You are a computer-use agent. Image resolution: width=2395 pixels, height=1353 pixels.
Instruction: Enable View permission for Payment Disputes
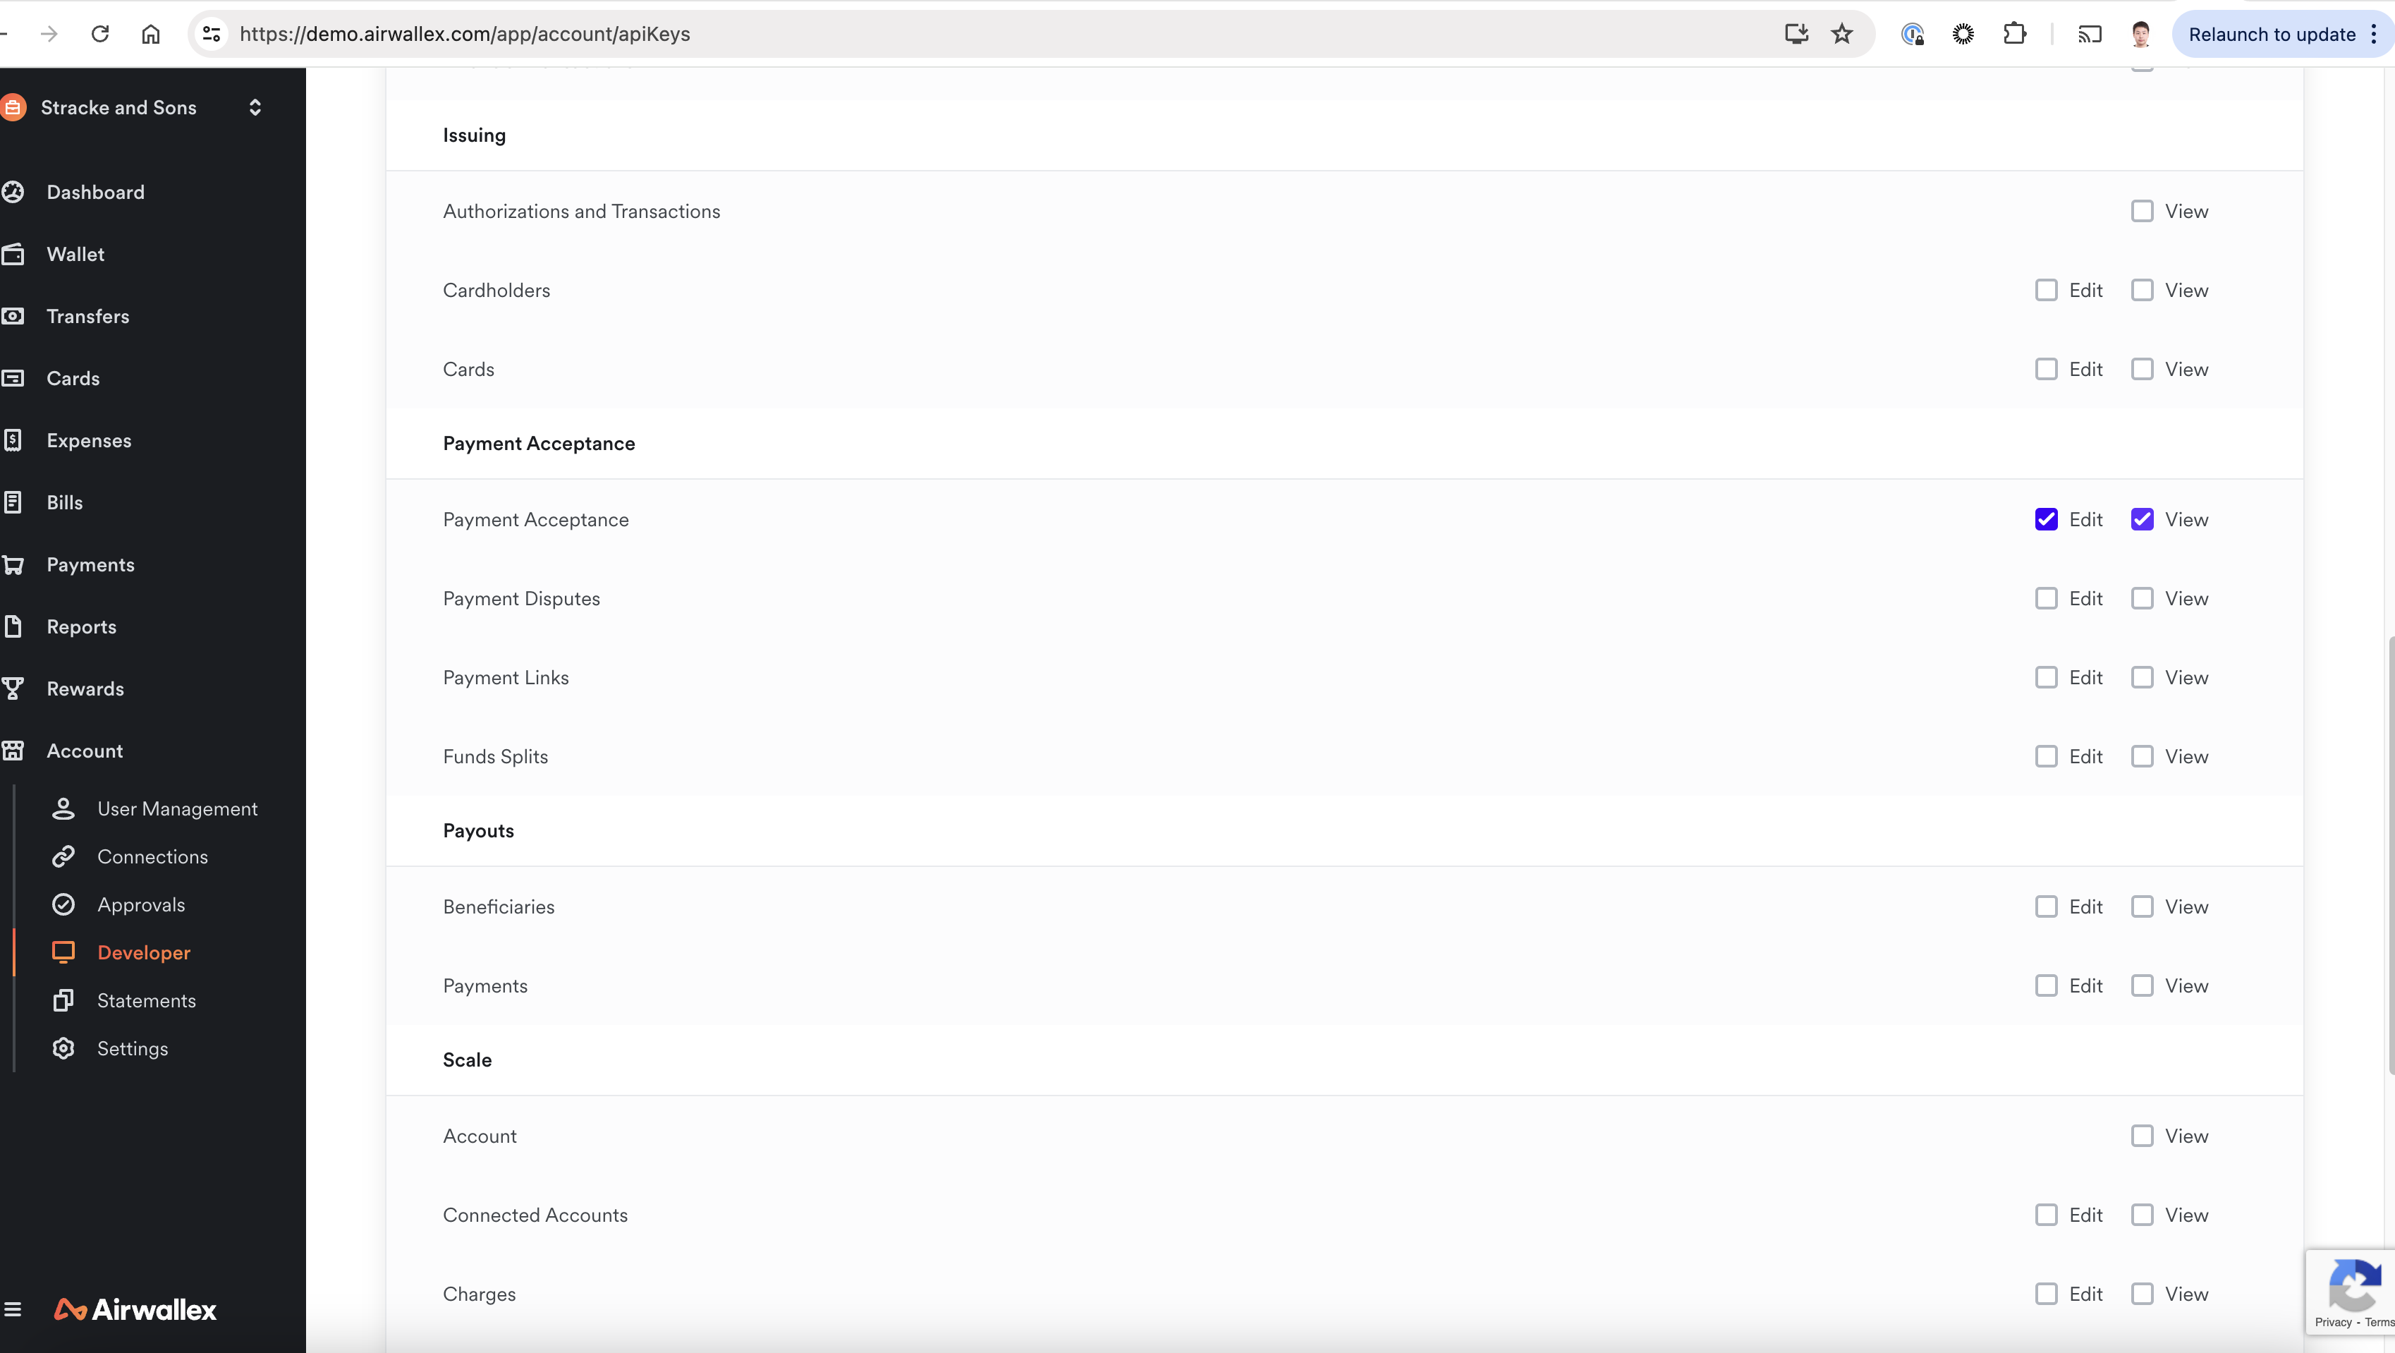(x=2143, y=598)
